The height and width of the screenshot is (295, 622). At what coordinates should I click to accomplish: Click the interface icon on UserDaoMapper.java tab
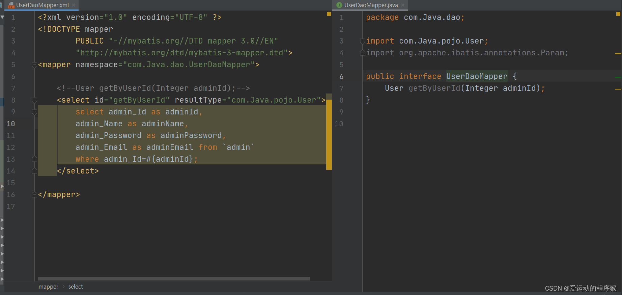[x=339, y=5]
